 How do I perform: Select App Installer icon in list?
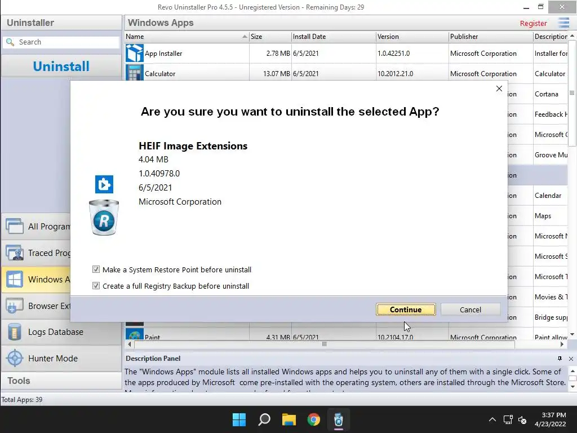tap(134, 53)
